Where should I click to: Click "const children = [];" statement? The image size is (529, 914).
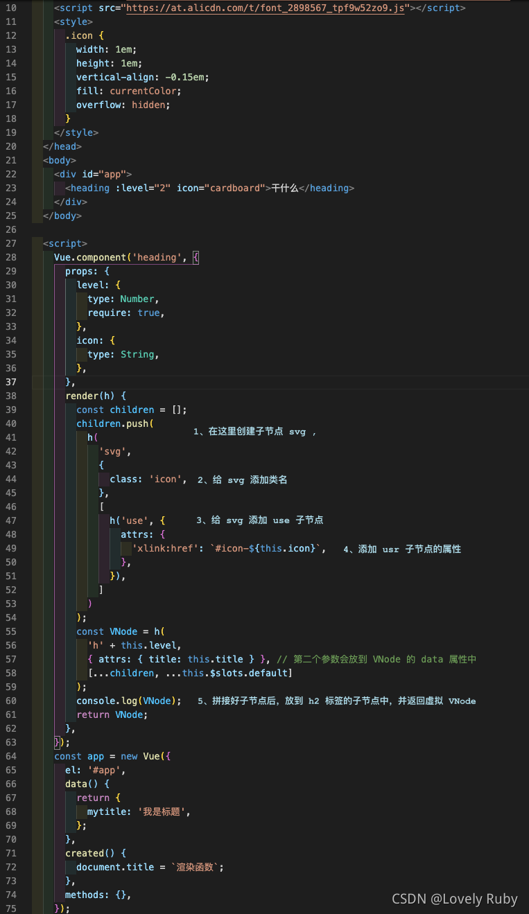tap(132, 410)
